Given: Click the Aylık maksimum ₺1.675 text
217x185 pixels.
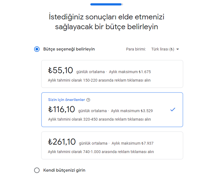Looking at the screenshot, I should [x=130, y=72].
